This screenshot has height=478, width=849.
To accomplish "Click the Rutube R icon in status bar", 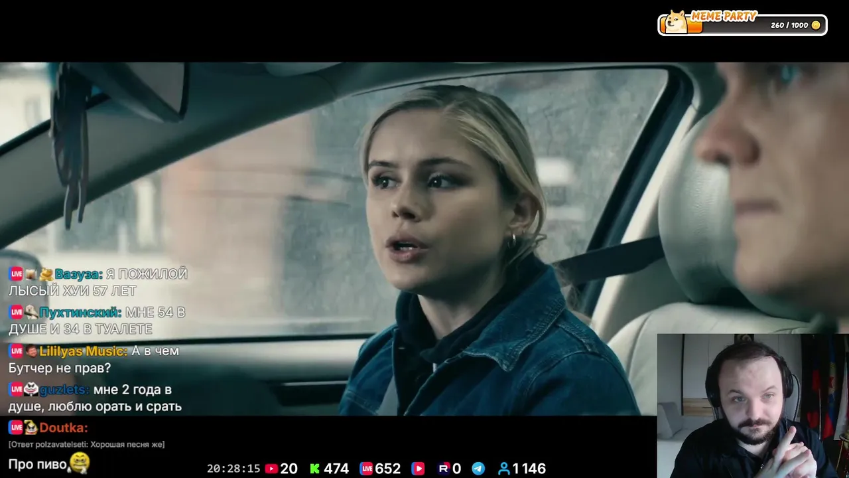I will tap(444, 469).
